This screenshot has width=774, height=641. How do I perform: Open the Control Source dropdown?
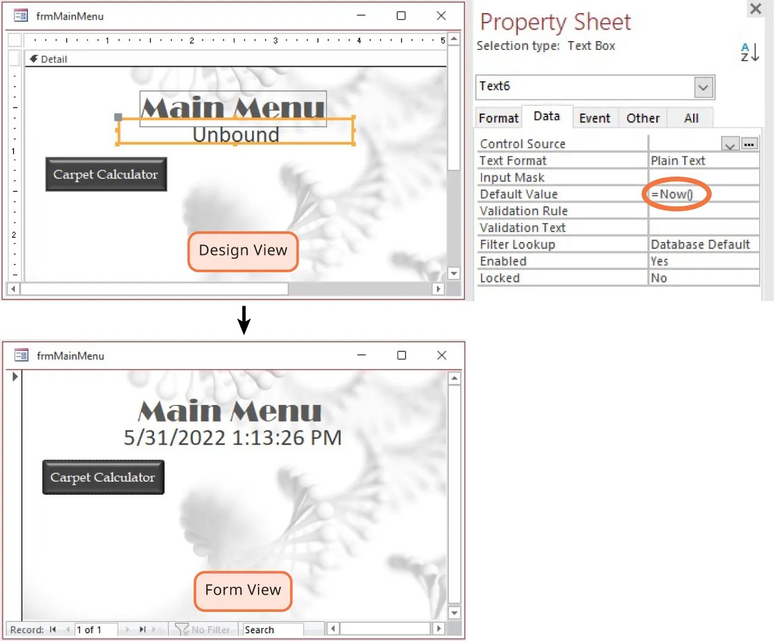[730, 143]
